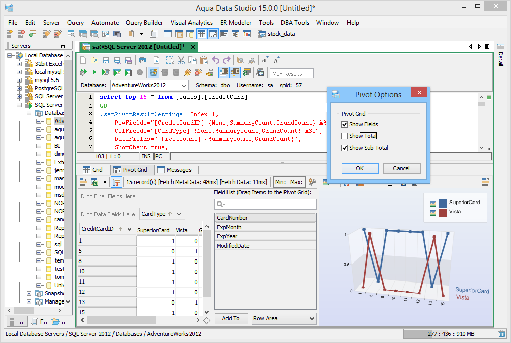Click the Export to Excel icon in results toolbar
511x343 pixels.
tap(94, 182)
